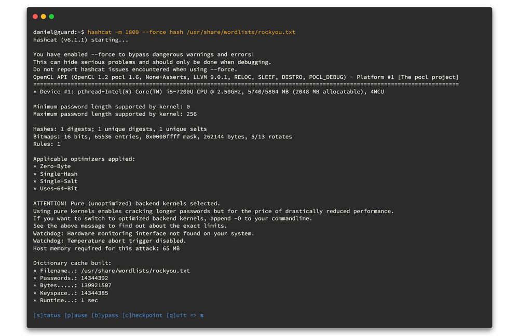Click the typed 's' at the prompt

(x=202, y=315)
